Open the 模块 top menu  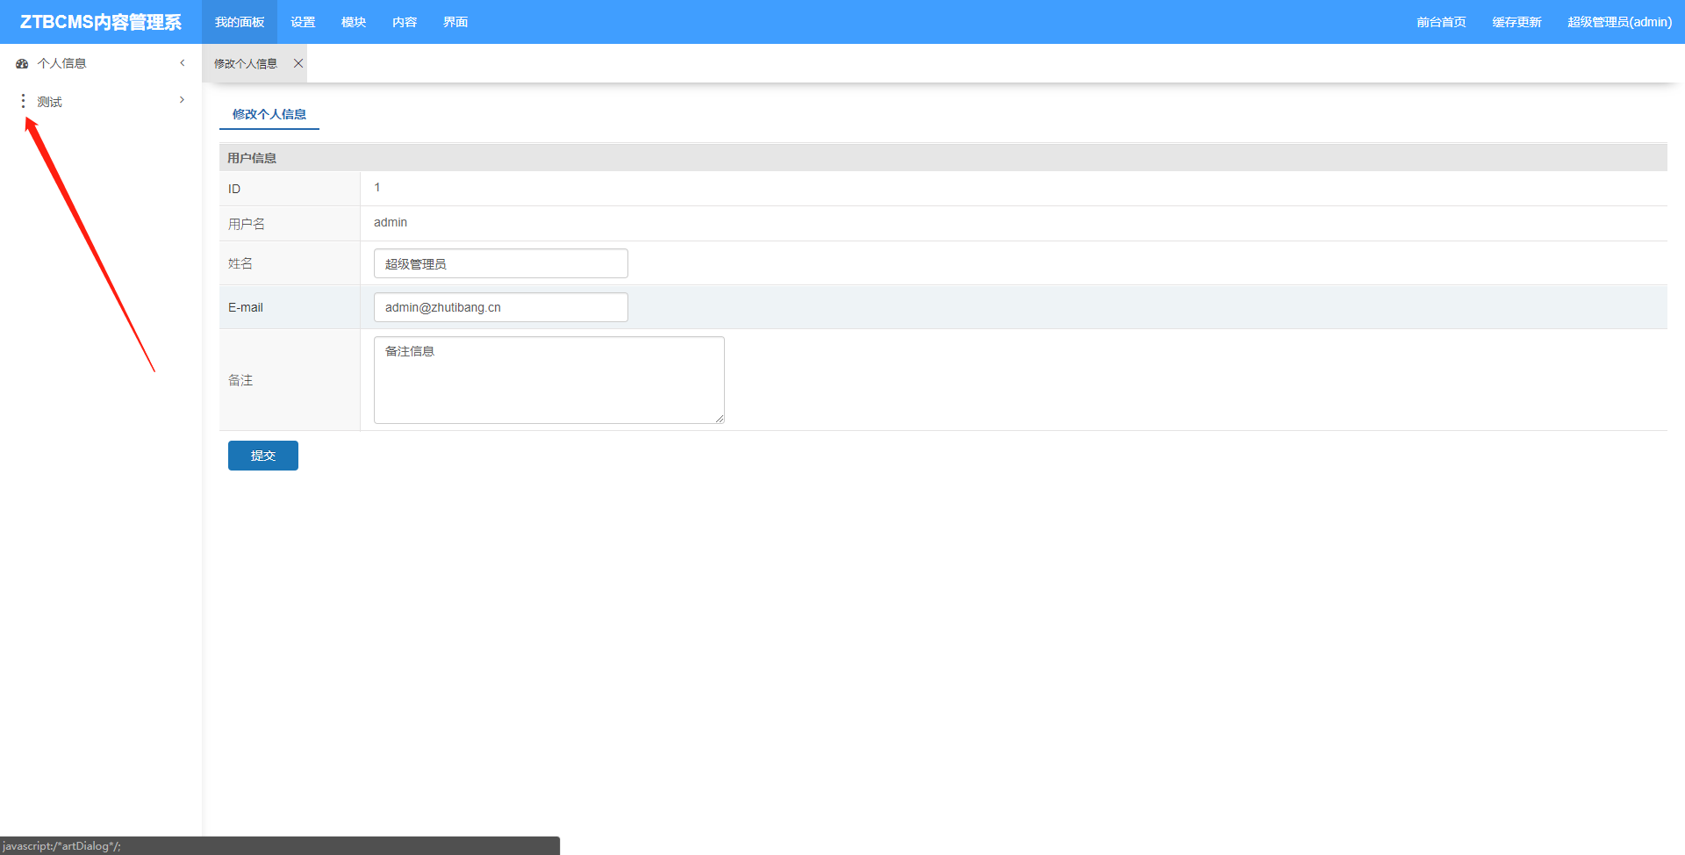tap(354, 22)
